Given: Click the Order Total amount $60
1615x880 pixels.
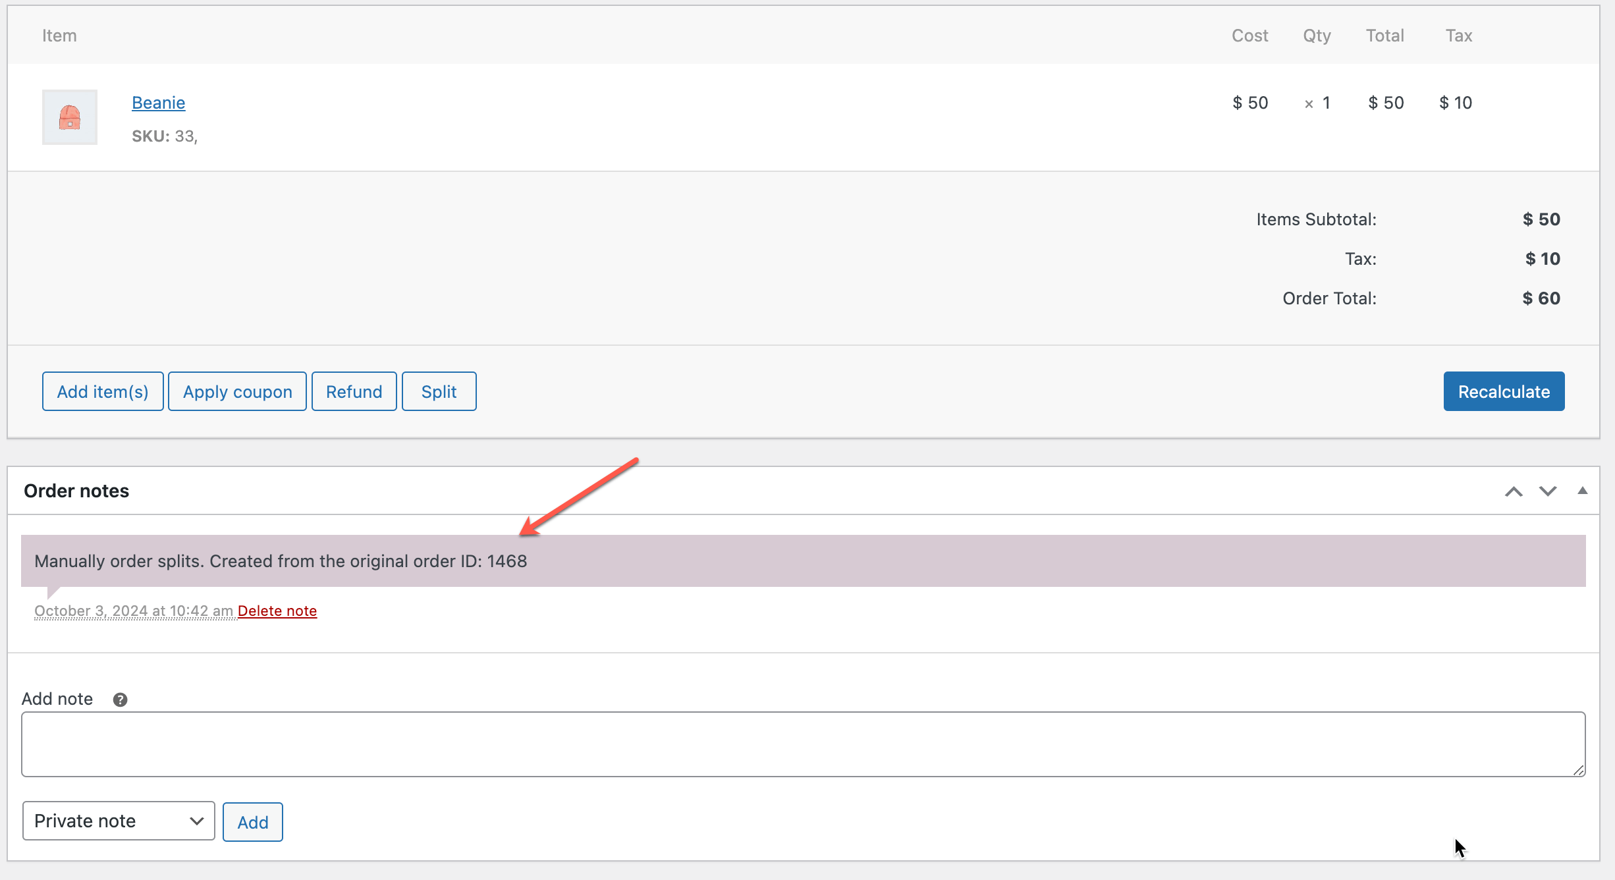Looking at the screenshot, I should [1541, 298].
